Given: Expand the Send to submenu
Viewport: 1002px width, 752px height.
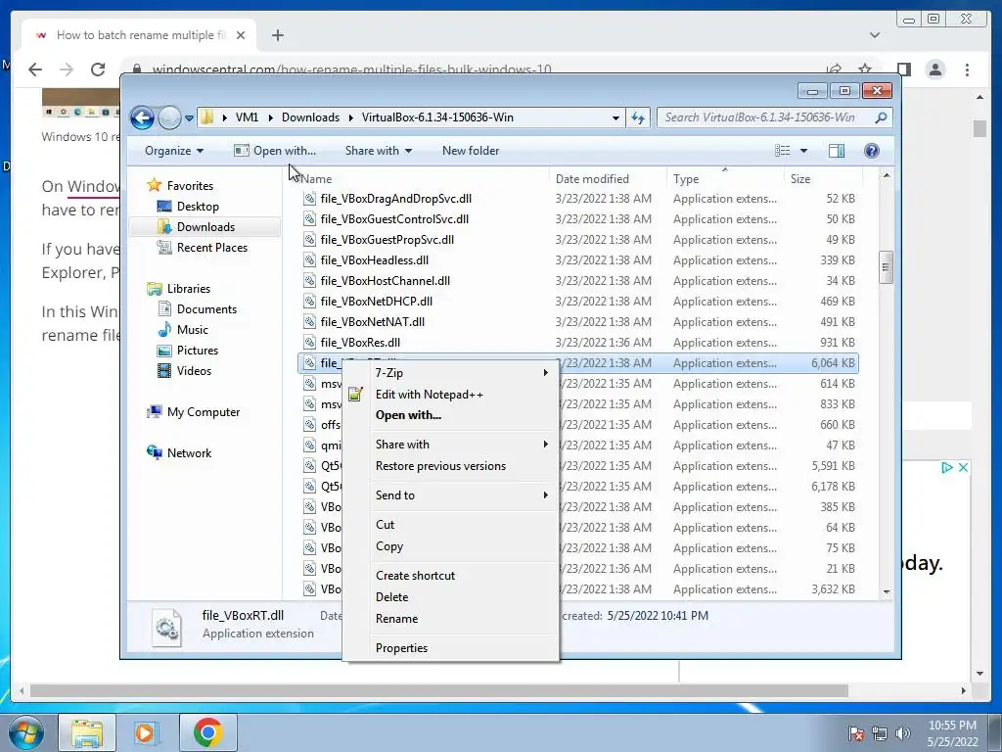Looking at the screenshot, I should 451,495.
